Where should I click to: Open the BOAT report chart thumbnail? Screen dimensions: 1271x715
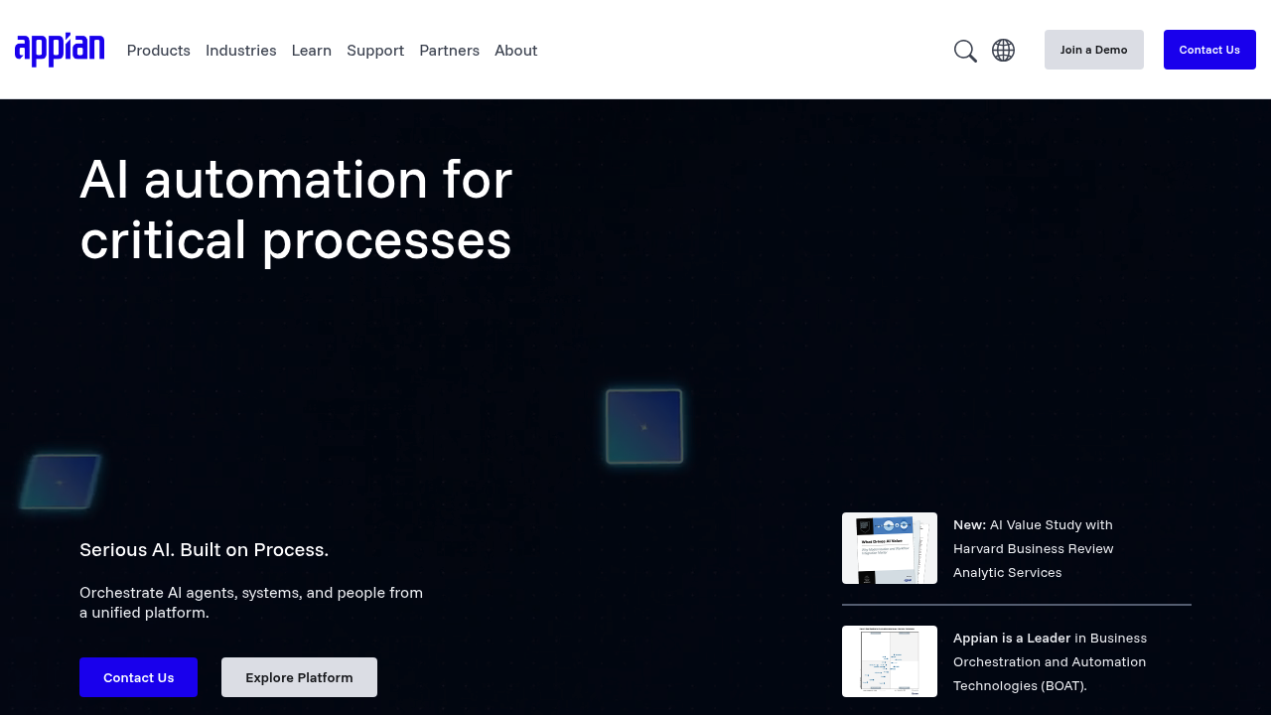tap(890, 661)
